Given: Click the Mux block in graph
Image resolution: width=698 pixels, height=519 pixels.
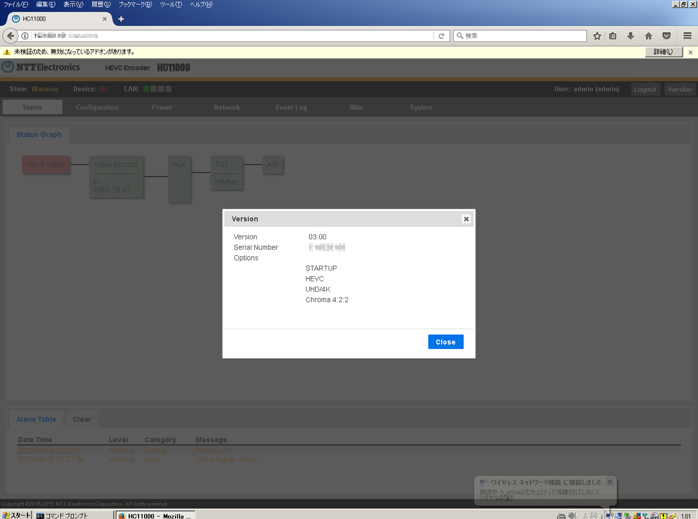Looking at the screenshot, I should click(x=179, y=178).
